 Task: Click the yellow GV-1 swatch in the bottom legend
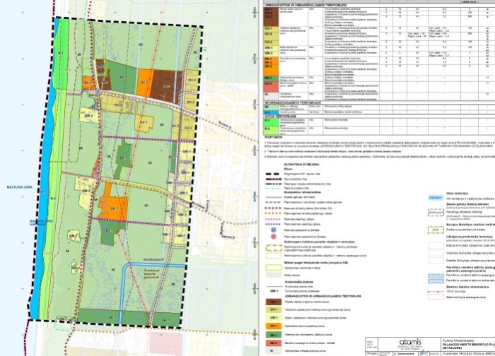274,310
